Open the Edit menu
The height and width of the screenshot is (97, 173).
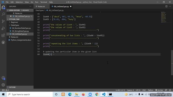tap(12, 2)
